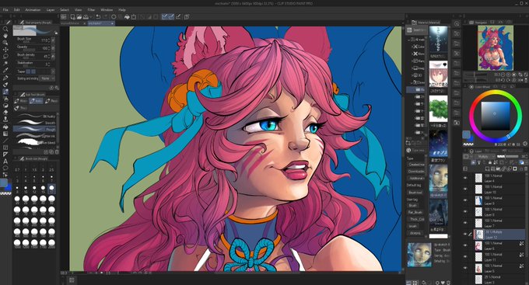The height and width of the screenshot is (285, 529).
Task: Toggle visibility of Layer 11
Action: pos(465,257)
